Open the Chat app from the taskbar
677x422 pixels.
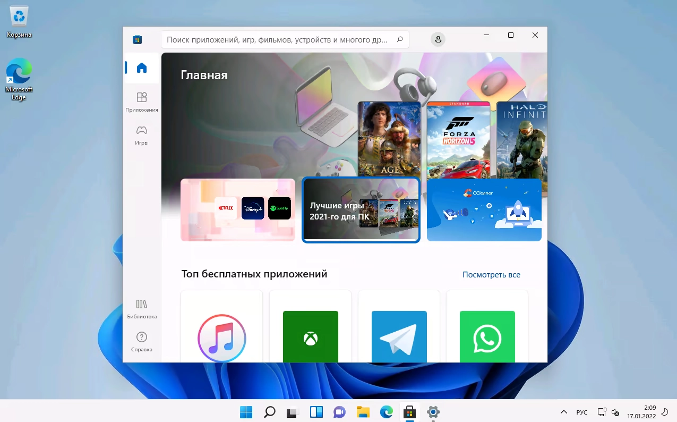[x=339, y=412]
